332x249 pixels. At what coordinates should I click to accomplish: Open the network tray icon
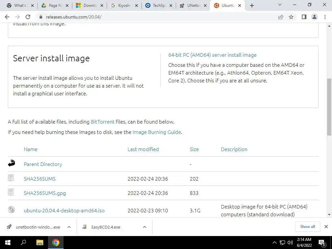[282, 243]
